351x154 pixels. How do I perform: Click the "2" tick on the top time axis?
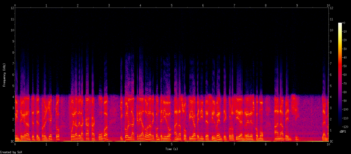pyautogui.click(x=78, y=5)
